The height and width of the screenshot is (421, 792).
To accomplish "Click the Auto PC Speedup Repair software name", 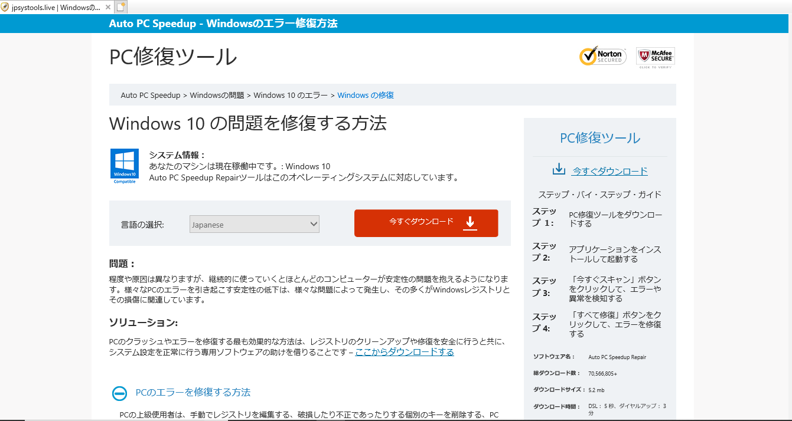I will pyautogui.click(x=617, y=357).
